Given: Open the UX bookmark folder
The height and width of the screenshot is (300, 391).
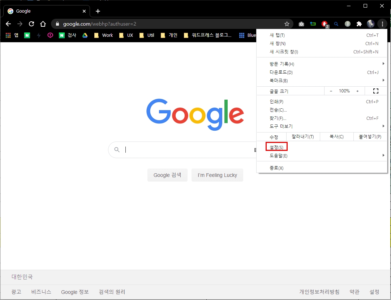Looking at the screenshot, I should (x=126, y=35).
